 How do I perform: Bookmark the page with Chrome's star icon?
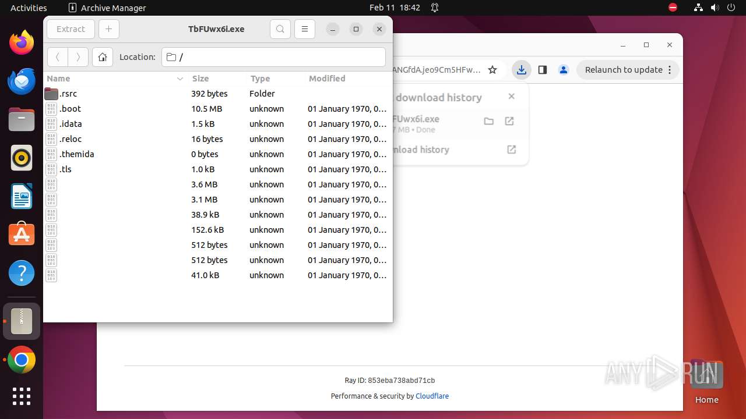tap(492, 70)
